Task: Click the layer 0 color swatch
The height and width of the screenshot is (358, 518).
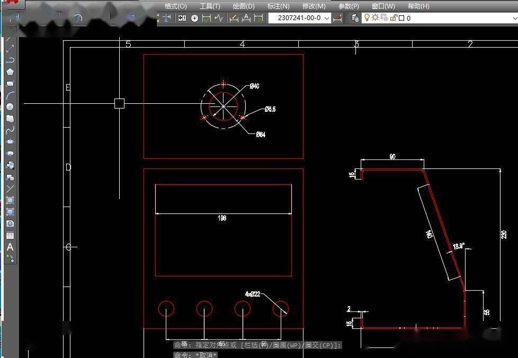Action: pos(401,18)
